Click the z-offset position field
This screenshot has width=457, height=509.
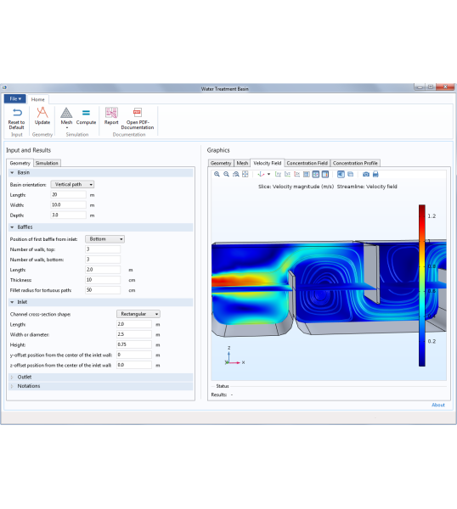click(134, 365)
